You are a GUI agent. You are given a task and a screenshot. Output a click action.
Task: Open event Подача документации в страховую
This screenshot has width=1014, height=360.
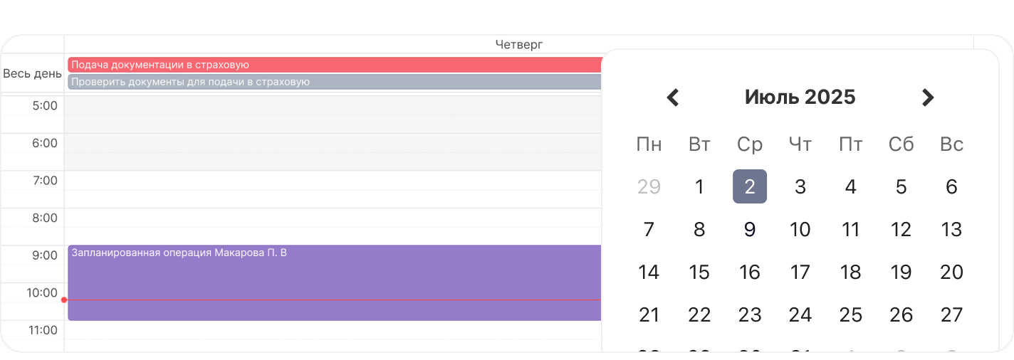pyautogui.click(x=335, y=65)
